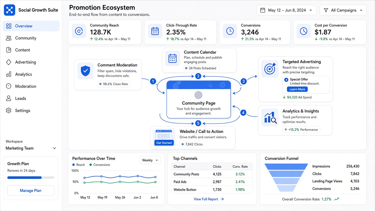
Task: Open the date range dropdown
Action: pos(286,10)
